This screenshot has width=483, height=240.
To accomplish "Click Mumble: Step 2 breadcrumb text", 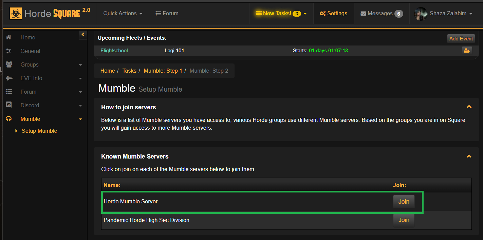I will tap(209, 71).
